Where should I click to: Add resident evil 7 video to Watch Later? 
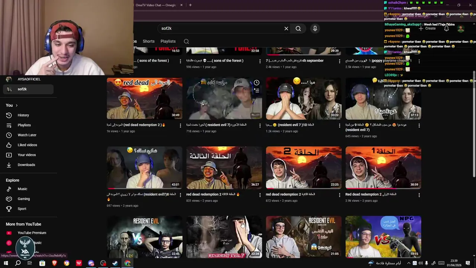257,83
